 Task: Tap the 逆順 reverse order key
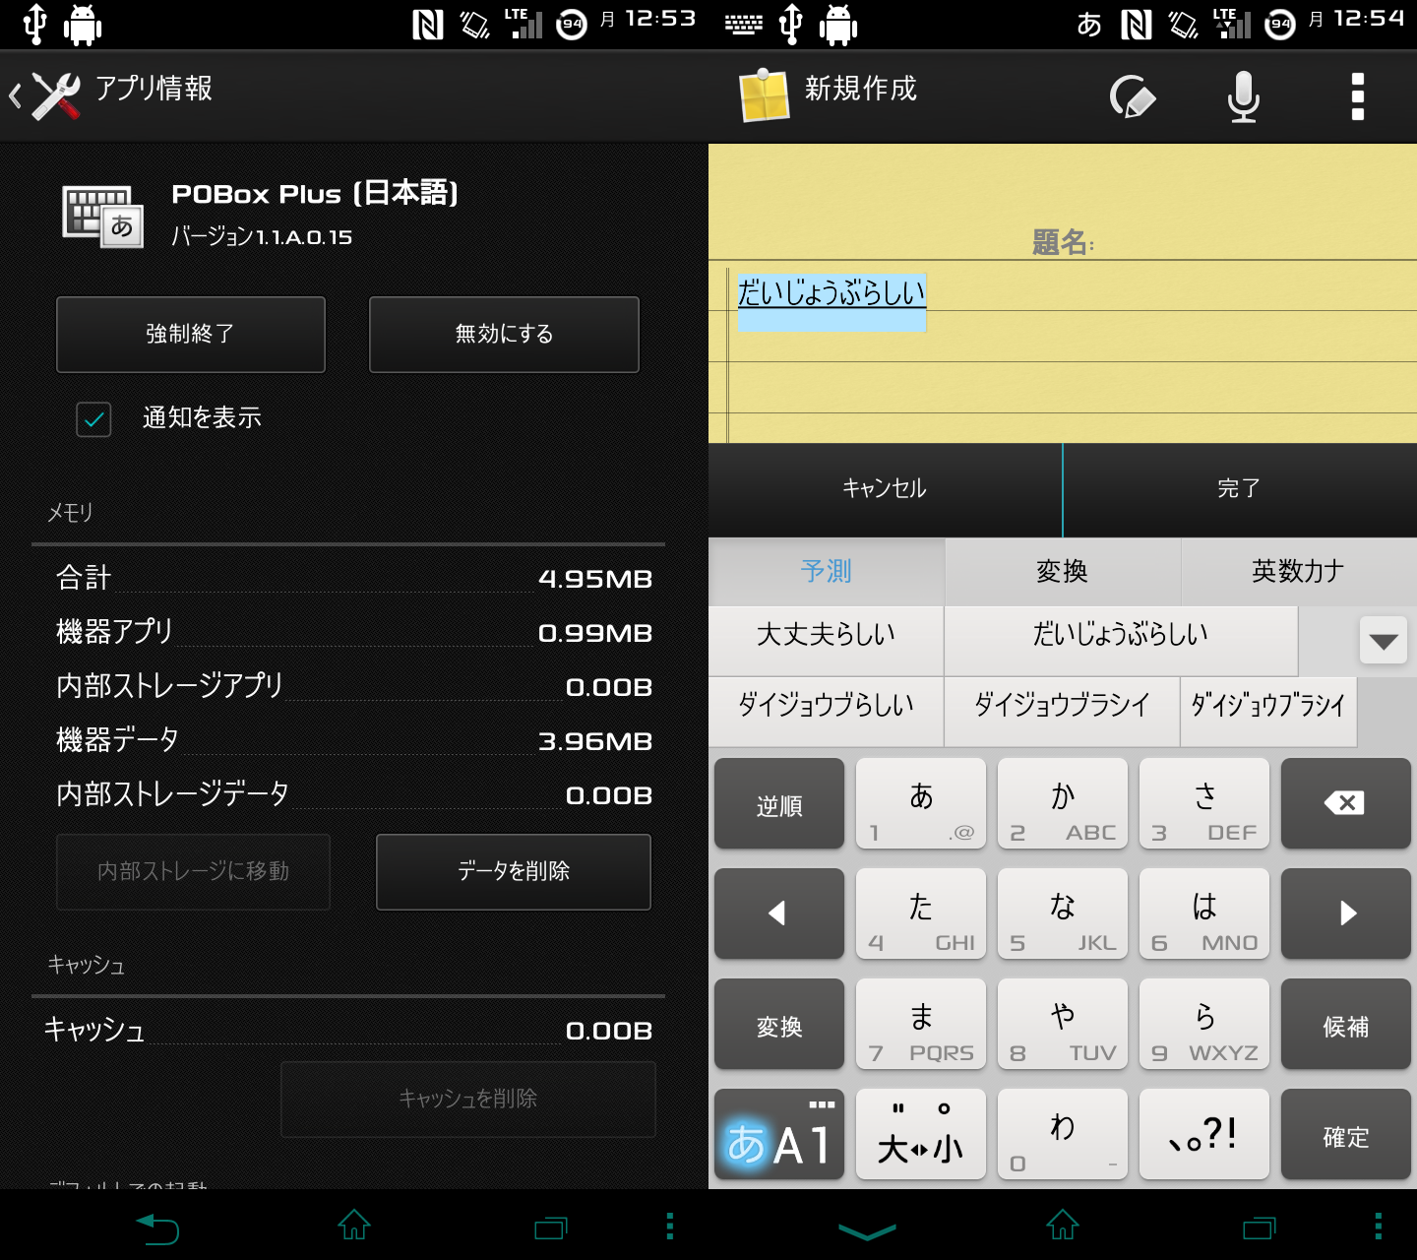(779, 803)
